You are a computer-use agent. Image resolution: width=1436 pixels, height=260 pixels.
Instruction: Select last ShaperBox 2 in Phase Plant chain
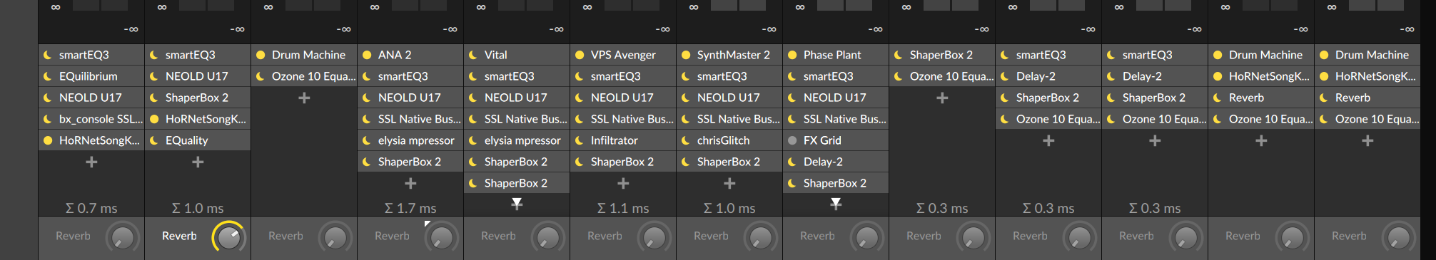[x=835, y=183]
